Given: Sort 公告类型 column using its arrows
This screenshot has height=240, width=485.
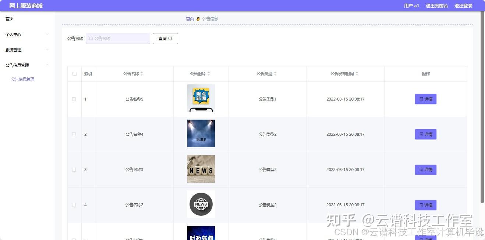Looking at the screenshot, I should coord(275,74).
